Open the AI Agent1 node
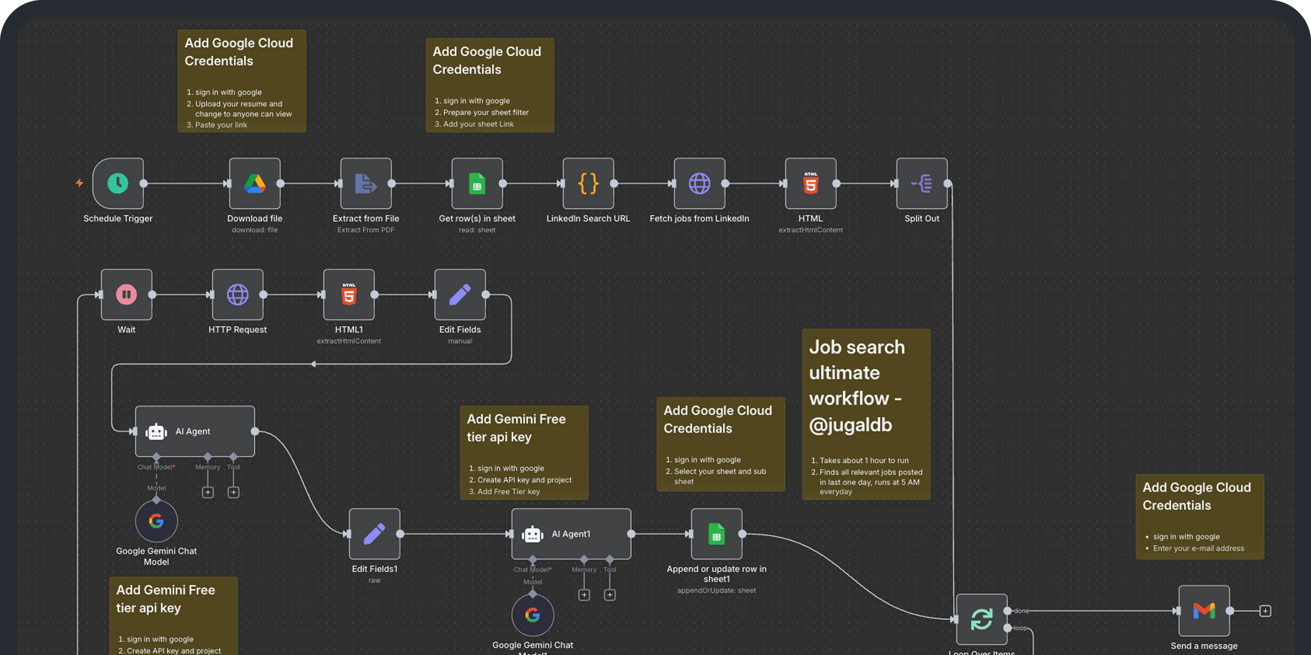This screenshot has width=1311, height=655. [x=571, y=534]
